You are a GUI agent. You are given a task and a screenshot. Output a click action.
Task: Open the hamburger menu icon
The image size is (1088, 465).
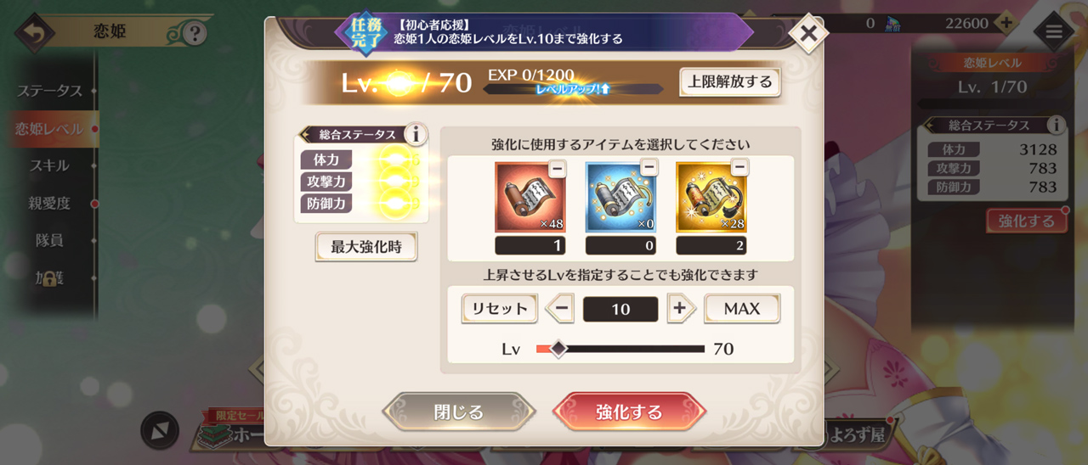point(1054,32)
